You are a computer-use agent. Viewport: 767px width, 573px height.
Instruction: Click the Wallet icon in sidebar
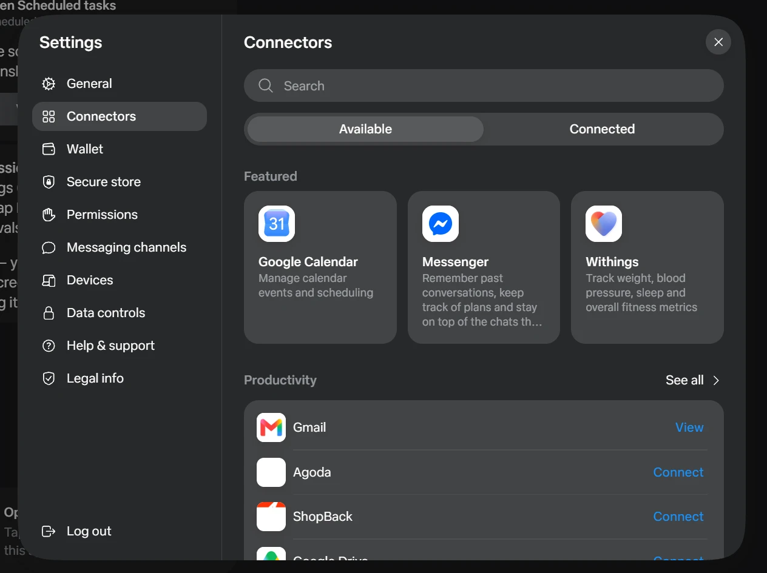pos(49,149)
